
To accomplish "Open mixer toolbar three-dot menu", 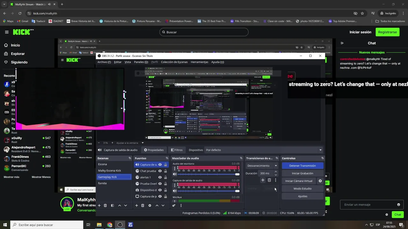I will (181, 205).
